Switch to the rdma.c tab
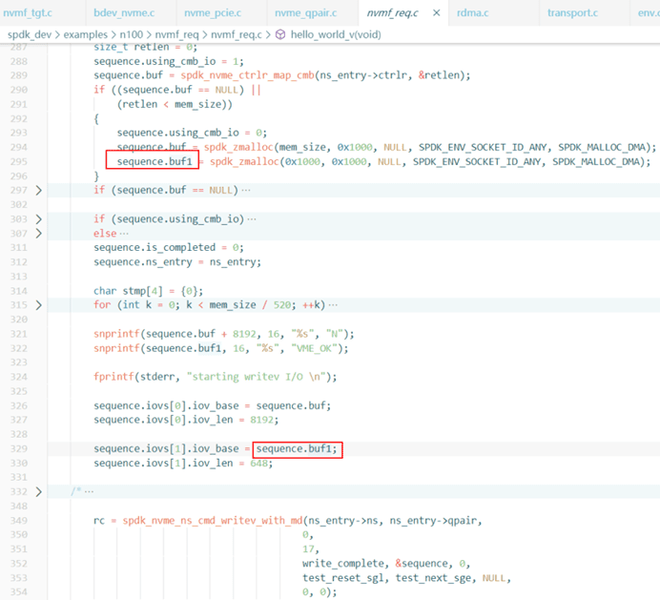The image size is (660, 600). coord(473,13)
